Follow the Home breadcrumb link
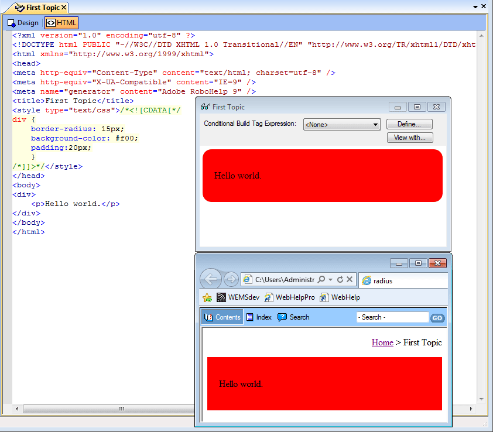Image resolution: width=493 pixels, height=432 pixels. tap(382, 342)
